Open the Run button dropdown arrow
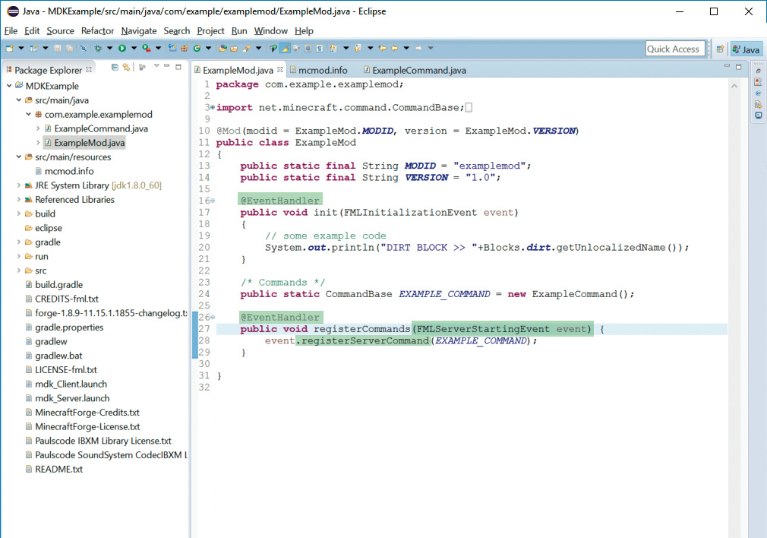The height and width of the screenshot is (538, 767). (133, 49)
